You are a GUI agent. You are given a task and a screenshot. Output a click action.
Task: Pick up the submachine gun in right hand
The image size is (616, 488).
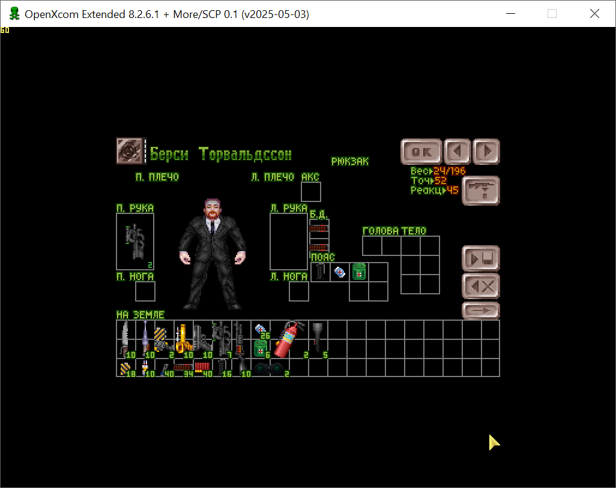point(134,241)
